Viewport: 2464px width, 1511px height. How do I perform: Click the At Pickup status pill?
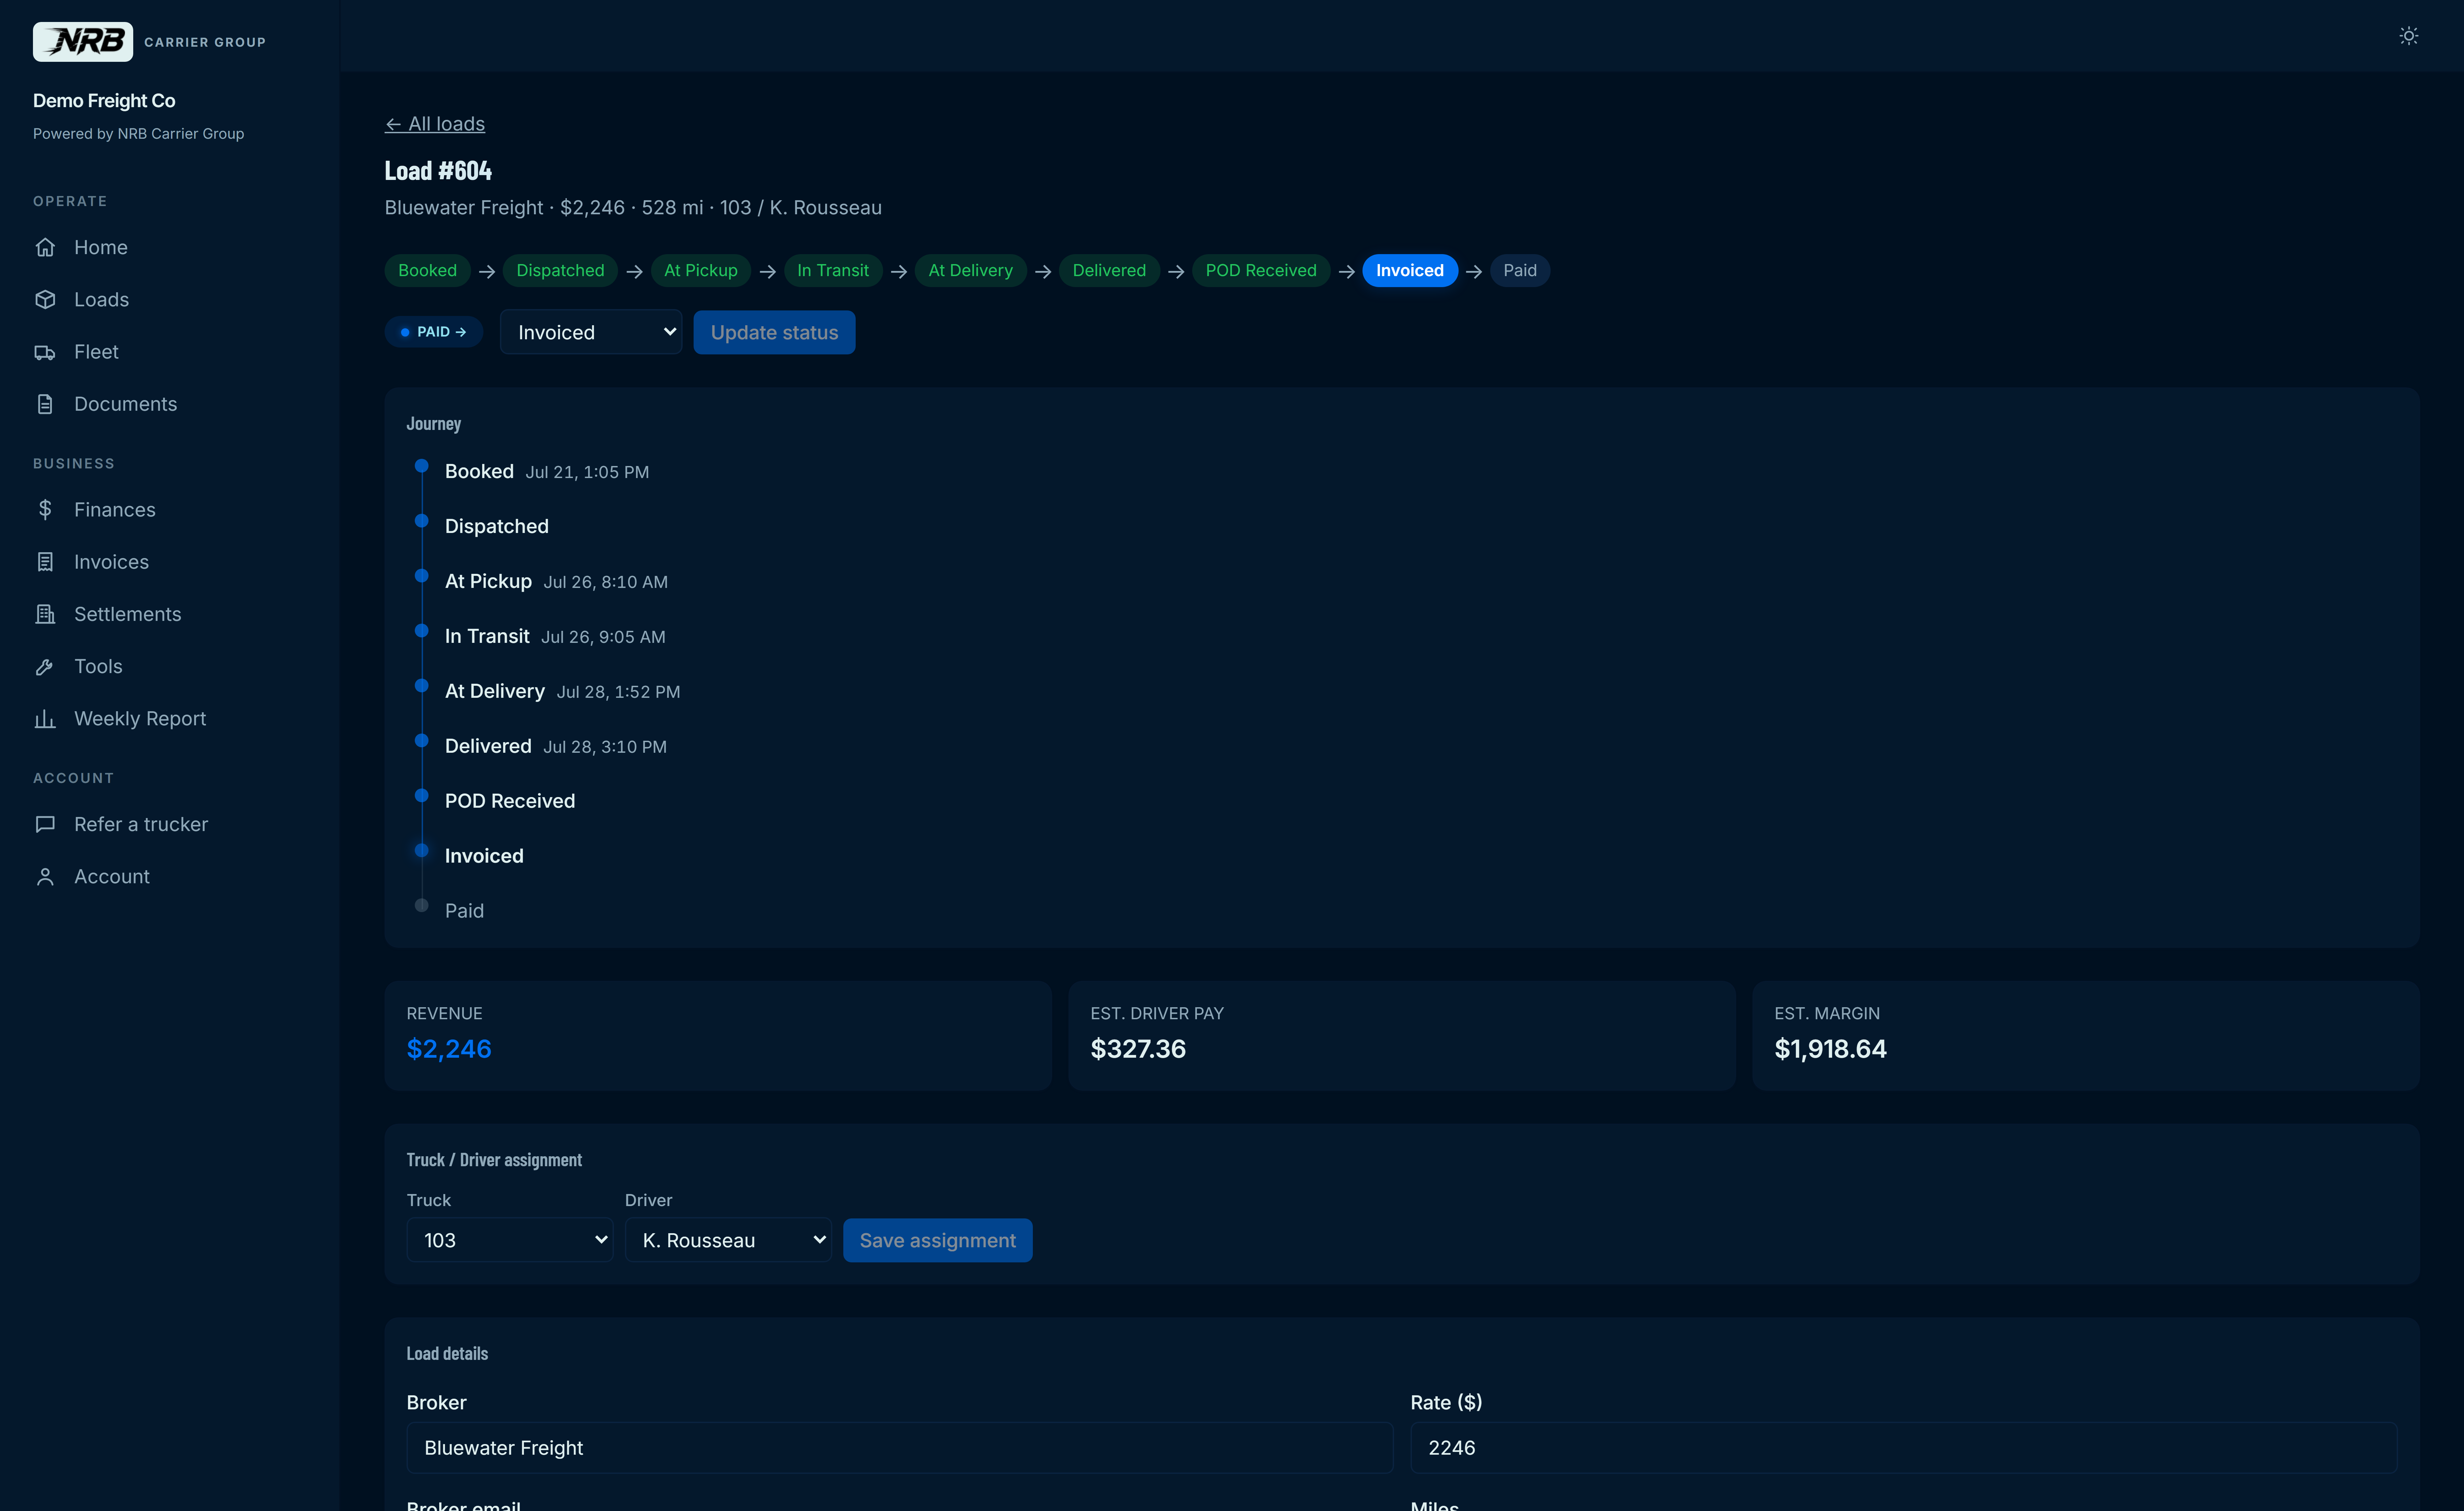(701, 271)
